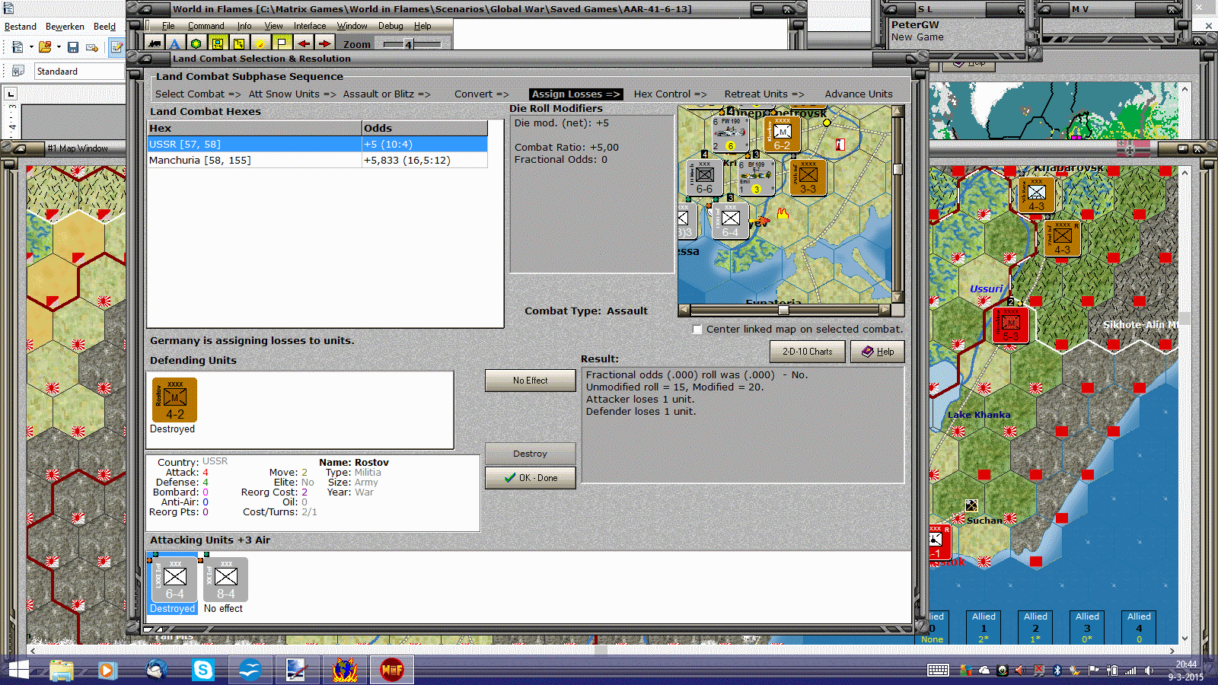Open the File menu in World in Flames
Screen dimensions: 1218x685
[x=168, y=26]
